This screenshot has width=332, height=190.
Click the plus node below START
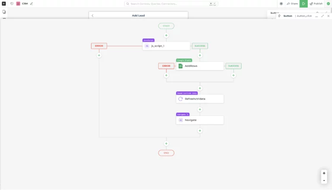coord(166,35)
